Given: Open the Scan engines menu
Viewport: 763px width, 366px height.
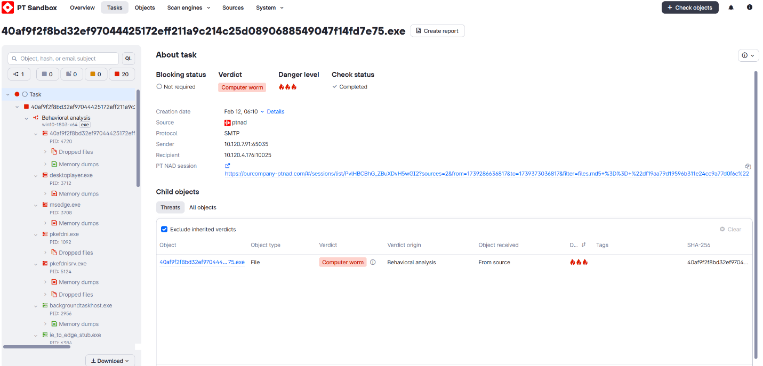Looking at the screenshot, I should click(188, 7).
